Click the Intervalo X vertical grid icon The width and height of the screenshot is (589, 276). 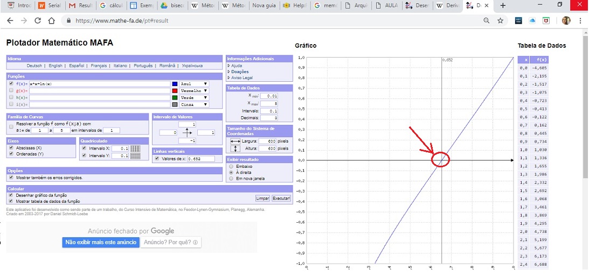[135, 148]
